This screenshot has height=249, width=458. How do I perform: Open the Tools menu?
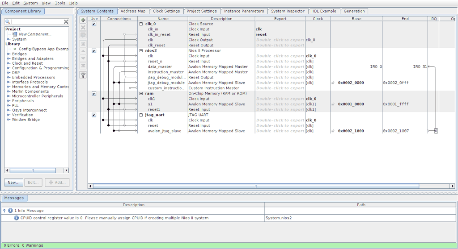[x=59, y=3]
